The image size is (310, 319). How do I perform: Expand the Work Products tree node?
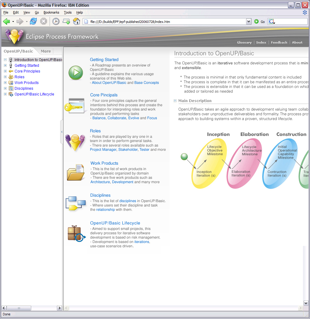coord(5,82)
